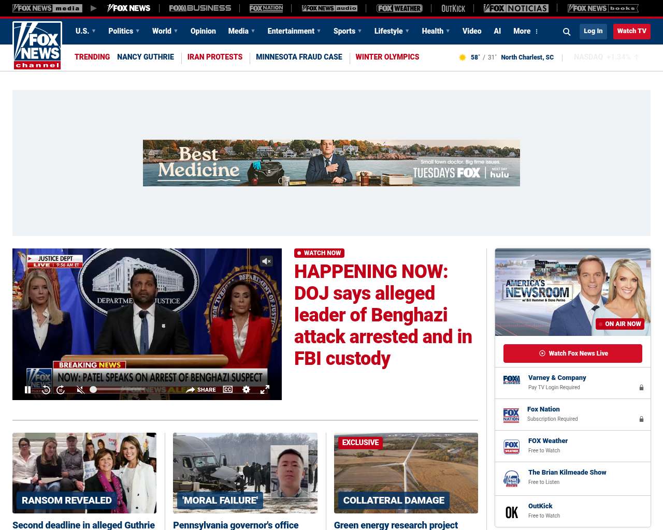Open the Fox News Media top-bar logo
Image resolution: width=663 pixels, height=530 pixels.
(47, 8)
